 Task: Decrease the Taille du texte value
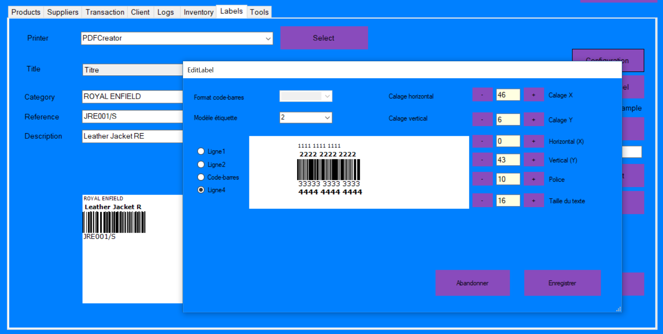[482, 200]
